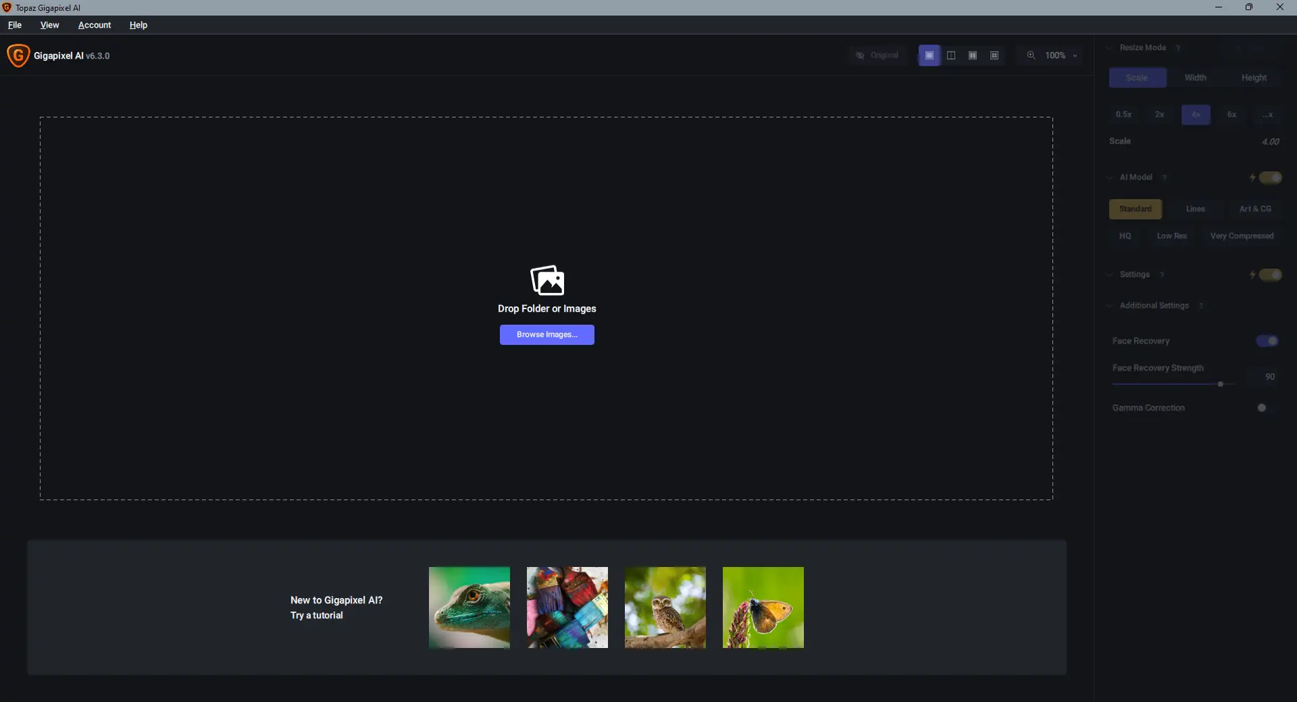Switch to side-by-side view layout icon

pos(973,55)
